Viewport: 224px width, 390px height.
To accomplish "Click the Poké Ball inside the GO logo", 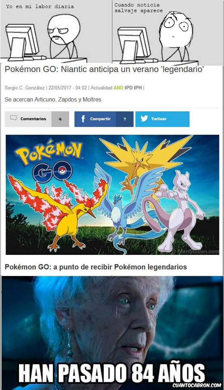I will 63,171.
